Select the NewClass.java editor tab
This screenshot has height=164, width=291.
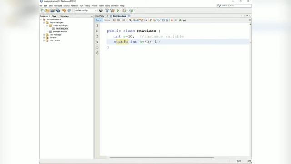pos(119,16)
